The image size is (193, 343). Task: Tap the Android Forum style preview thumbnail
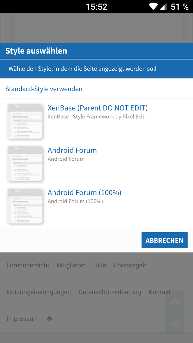point(25,164)
